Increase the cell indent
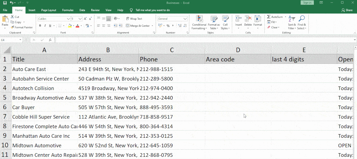Screen dimensions: 357x159 [x=121, y=26]
